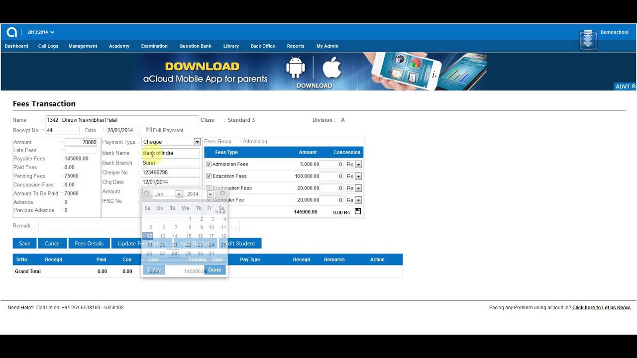Click the save disk icon in fees total row
The height and width of the screenshot is (358, 637).
[x=358, y=212]
